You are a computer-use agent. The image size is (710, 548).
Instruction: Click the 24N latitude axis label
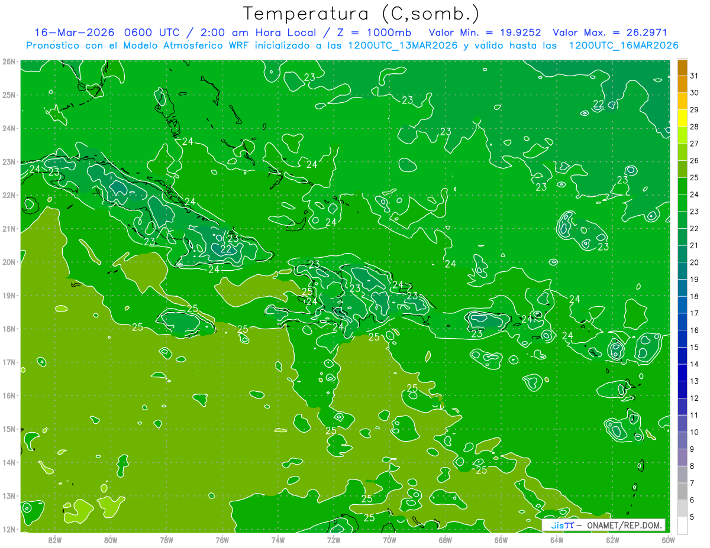8,128
